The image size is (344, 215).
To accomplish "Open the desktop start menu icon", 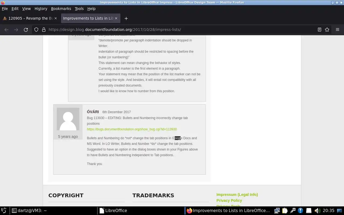I will pyautogui.click(x=4, y=210).
